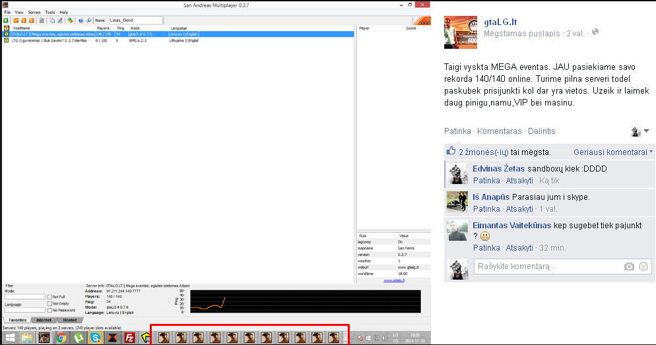Click the orange Refresh Server toolbar icon
The width and height of the screenshot is (656, 345).
[x=32, y=20]
